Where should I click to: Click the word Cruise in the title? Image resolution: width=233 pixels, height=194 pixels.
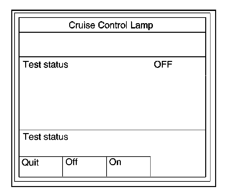click(80, 25)
